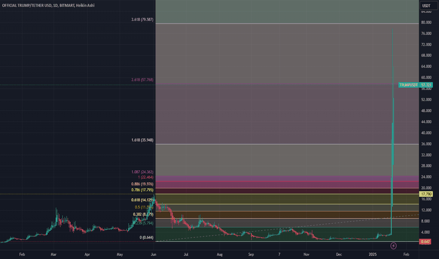Click Fibonacci level label 1.618 (35.948)
Screen dimensions: 439x259
(x=142, y=140)
